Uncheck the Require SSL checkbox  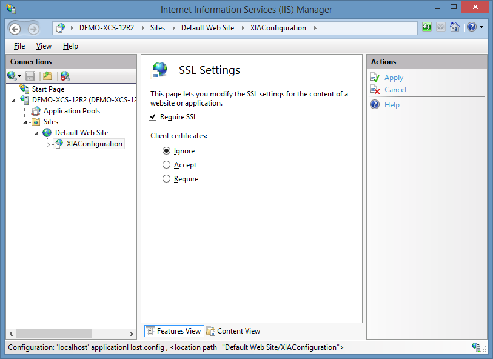[152, 117]
